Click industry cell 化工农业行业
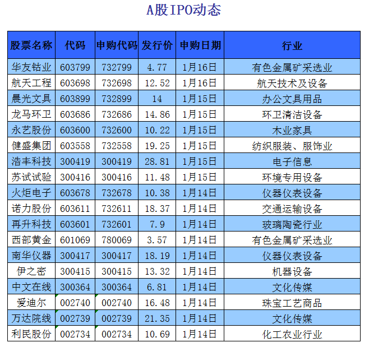Screen dimensions: 369x347 292,335
